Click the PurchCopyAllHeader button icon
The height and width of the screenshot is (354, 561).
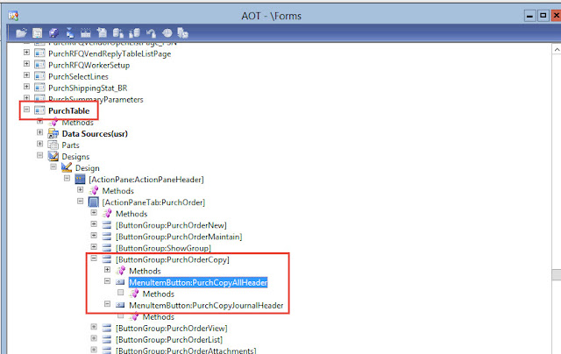tap(120, 282)
